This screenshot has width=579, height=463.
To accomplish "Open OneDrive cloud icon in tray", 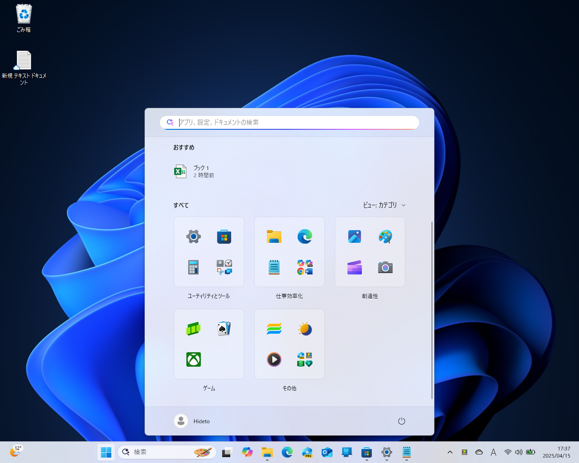I will (479, 452).
